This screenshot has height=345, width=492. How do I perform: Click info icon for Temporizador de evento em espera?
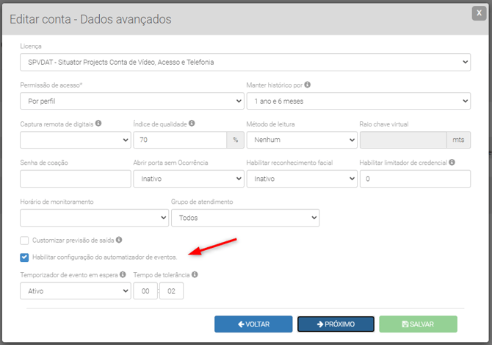[123, 275]
